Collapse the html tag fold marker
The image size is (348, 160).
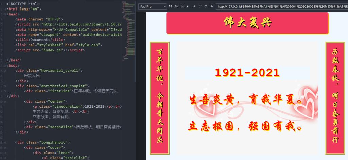(4, 9)
